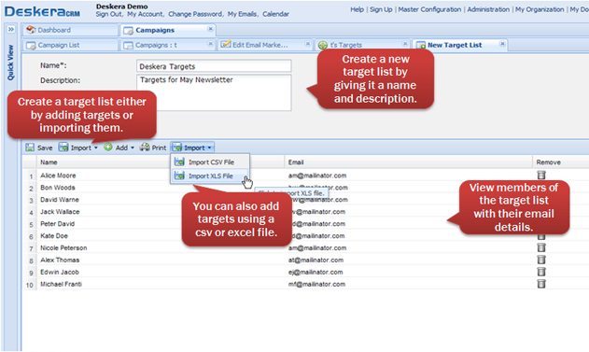The width and height of the screenshot is (589, 352).
Task: Click the Print toolbar icon
Action: pos(145,148)
